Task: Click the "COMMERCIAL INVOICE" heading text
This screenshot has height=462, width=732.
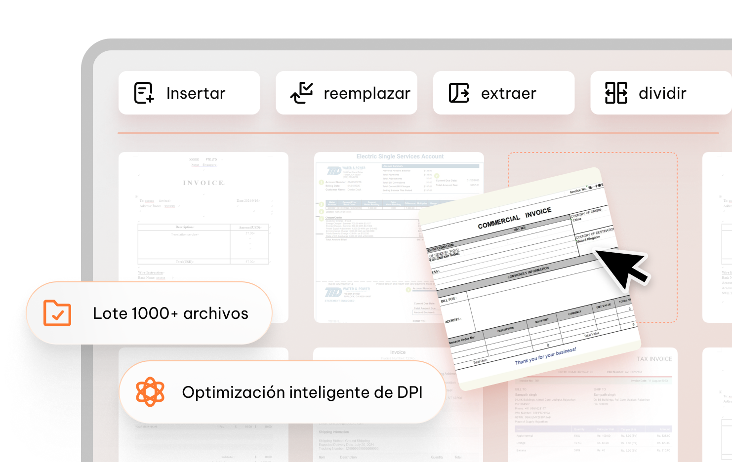Action: point(514,218)
